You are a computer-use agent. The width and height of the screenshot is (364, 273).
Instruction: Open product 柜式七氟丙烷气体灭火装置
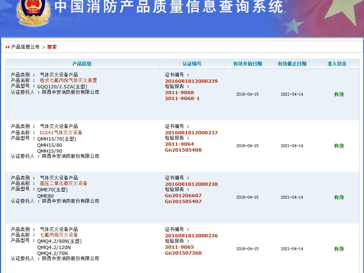tap(68, 81)
